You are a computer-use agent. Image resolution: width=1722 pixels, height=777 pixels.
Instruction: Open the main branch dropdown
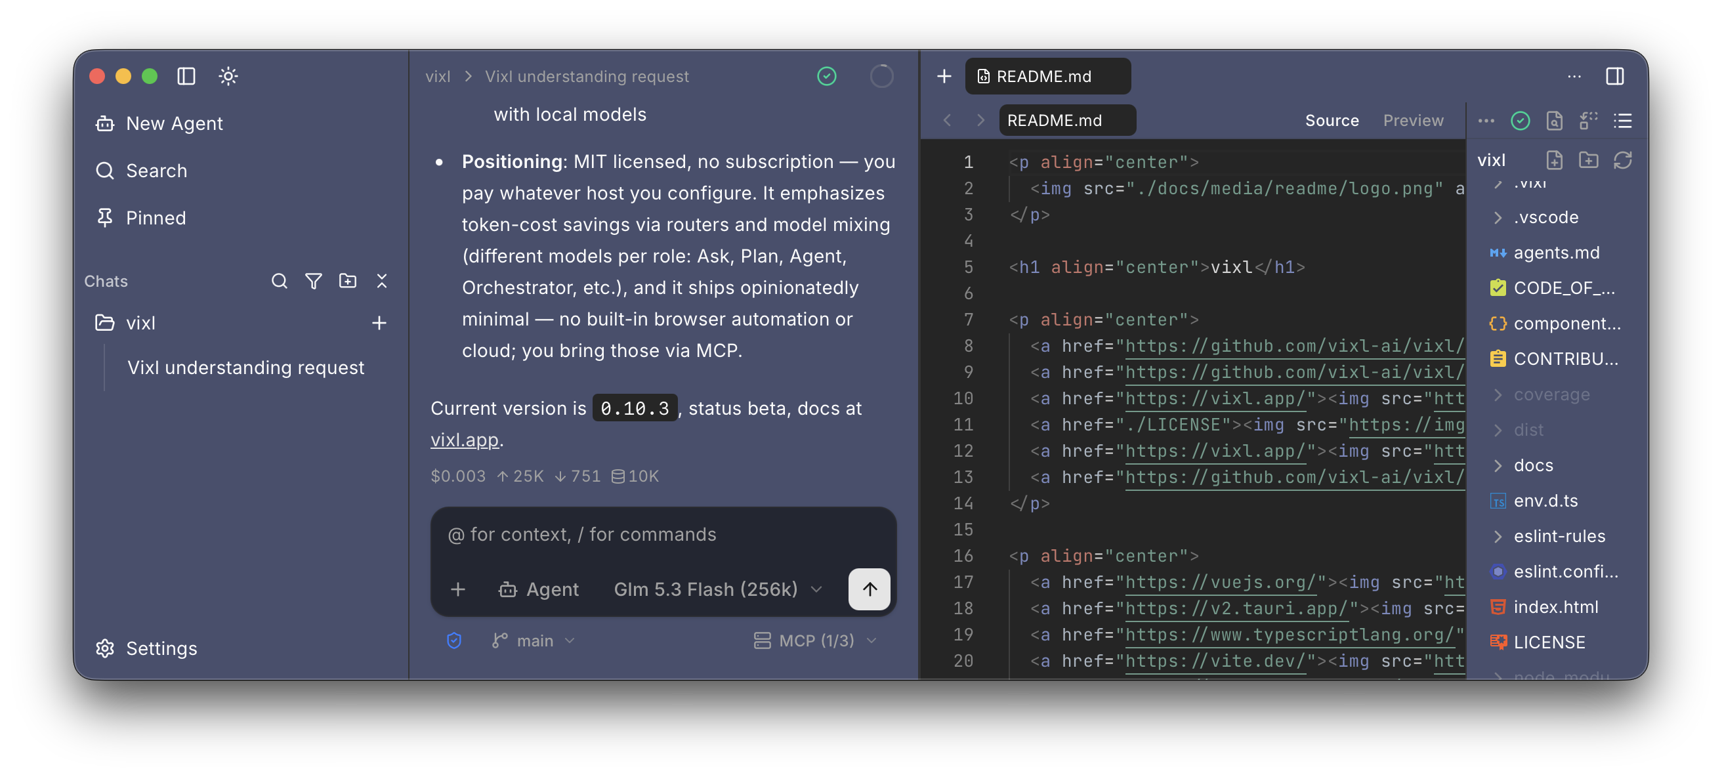(x=534, y=641)
